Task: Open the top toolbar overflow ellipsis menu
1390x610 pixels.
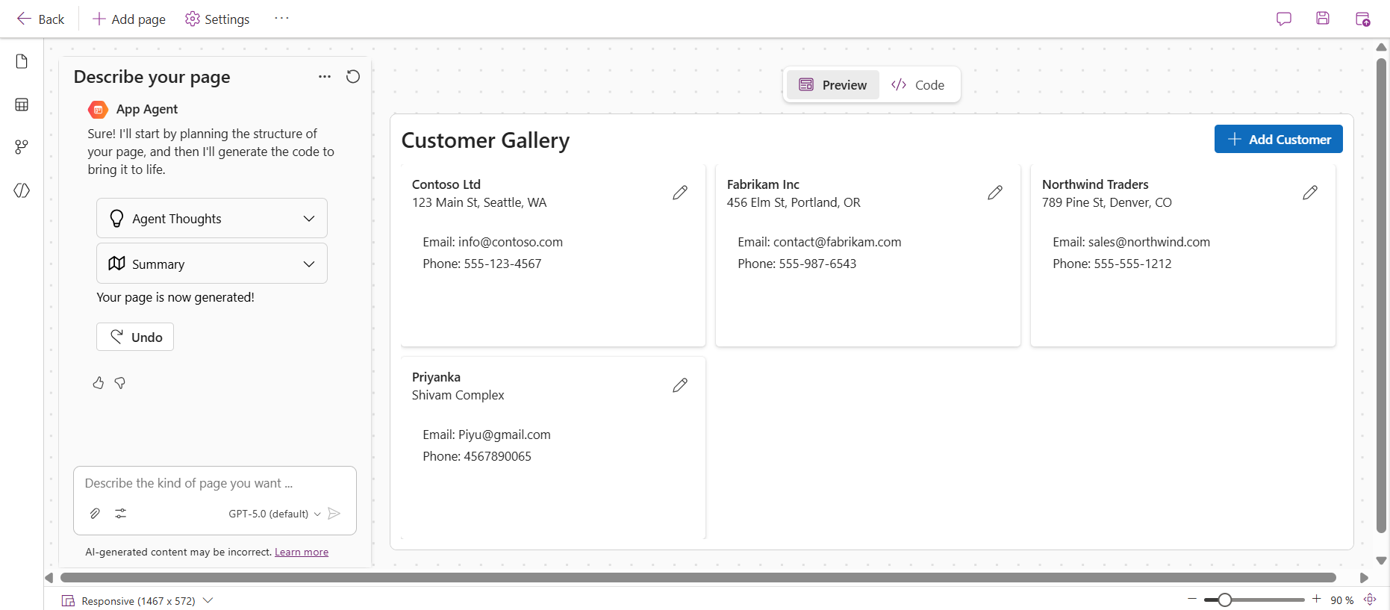Action: (281, 18)
